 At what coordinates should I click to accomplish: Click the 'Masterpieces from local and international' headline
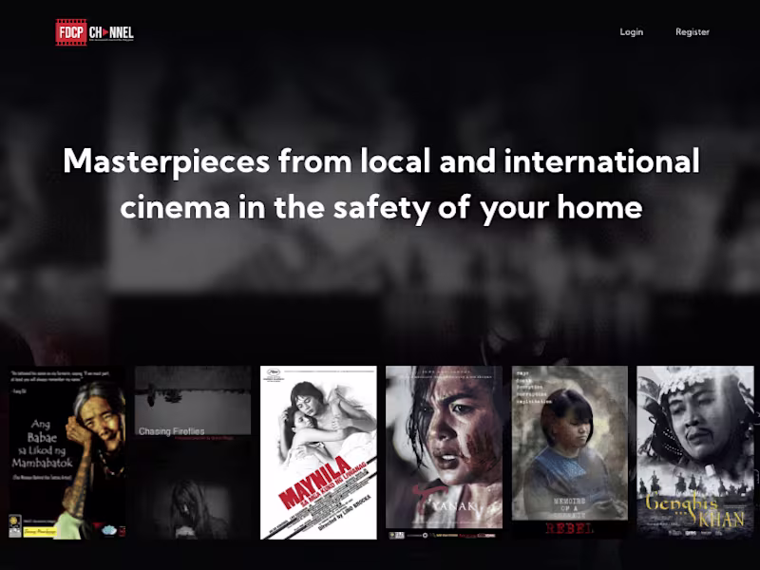pos(382,161)
